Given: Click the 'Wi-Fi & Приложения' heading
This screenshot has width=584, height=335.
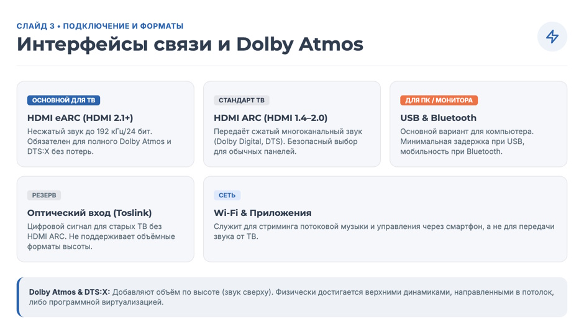Looking at the screenshot, I should (x=263, y=213).
